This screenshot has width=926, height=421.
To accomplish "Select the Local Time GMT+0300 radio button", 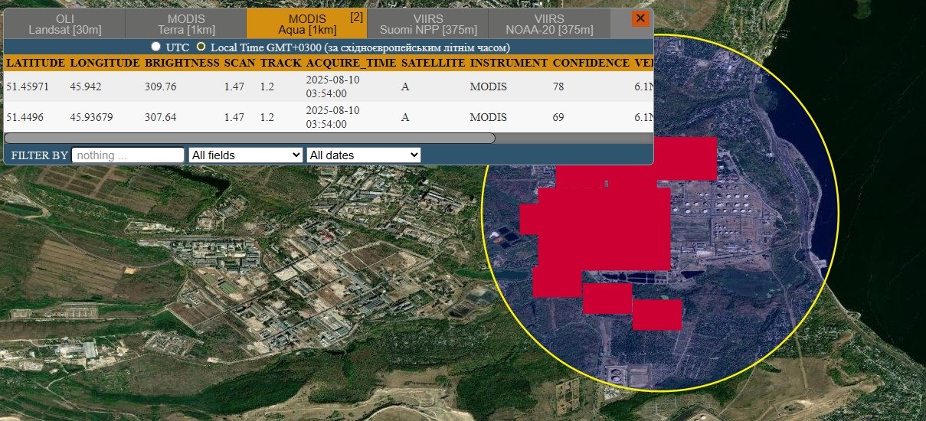I will [201, 47].
